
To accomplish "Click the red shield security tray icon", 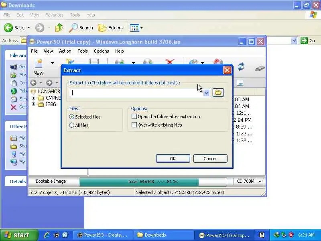I will coord(291,235).
